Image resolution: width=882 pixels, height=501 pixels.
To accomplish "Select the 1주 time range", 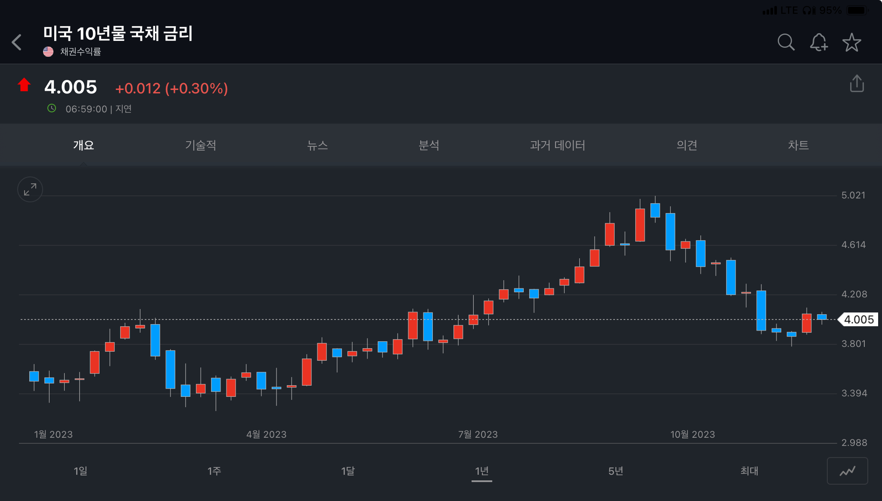I will click(x=214, y=471).
